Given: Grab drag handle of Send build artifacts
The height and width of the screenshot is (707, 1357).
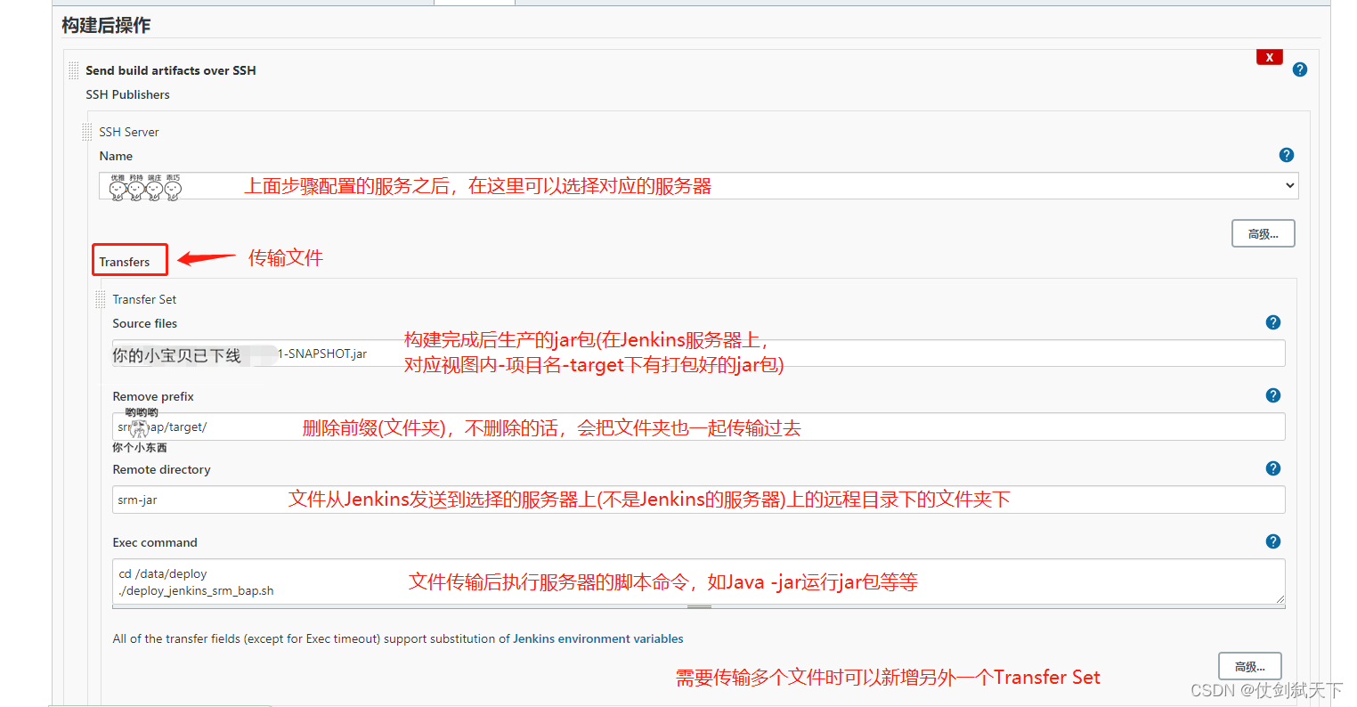Looking at the screenshot, I should (x=74, y=70).
